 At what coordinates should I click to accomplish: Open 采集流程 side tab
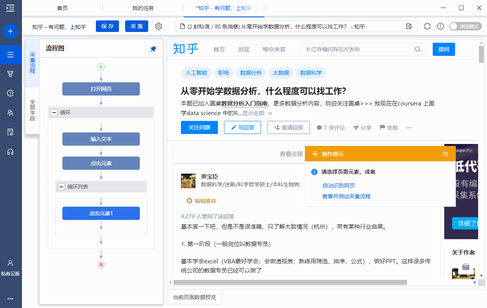pos(32,63)
